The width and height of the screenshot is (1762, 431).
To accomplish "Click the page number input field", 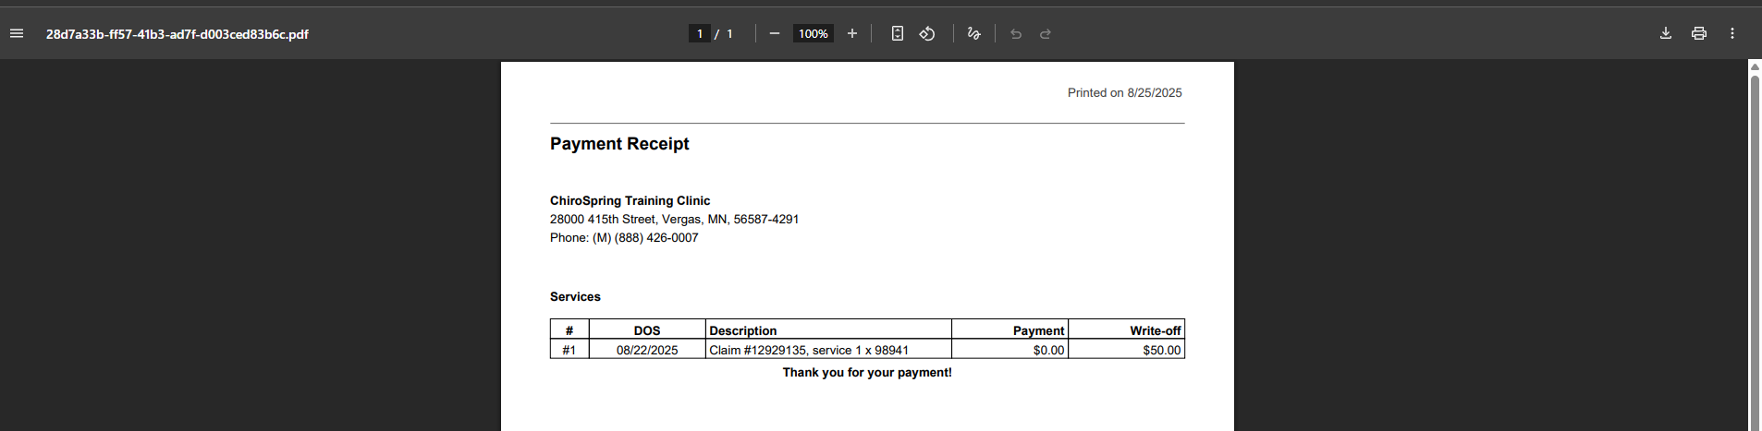I will (x=700, y=34).
